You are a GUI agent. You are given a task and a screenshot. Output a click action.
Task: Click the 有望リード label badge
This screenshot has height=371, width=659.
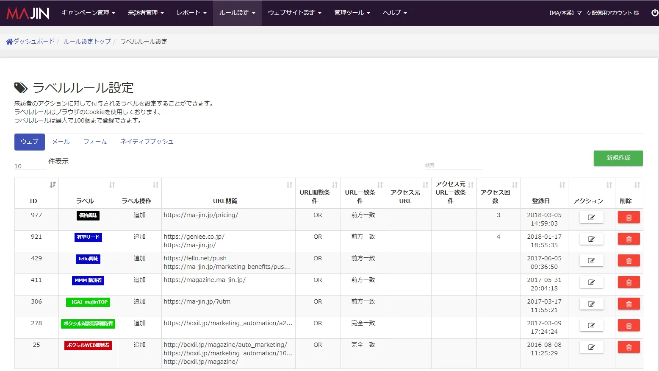88,237
